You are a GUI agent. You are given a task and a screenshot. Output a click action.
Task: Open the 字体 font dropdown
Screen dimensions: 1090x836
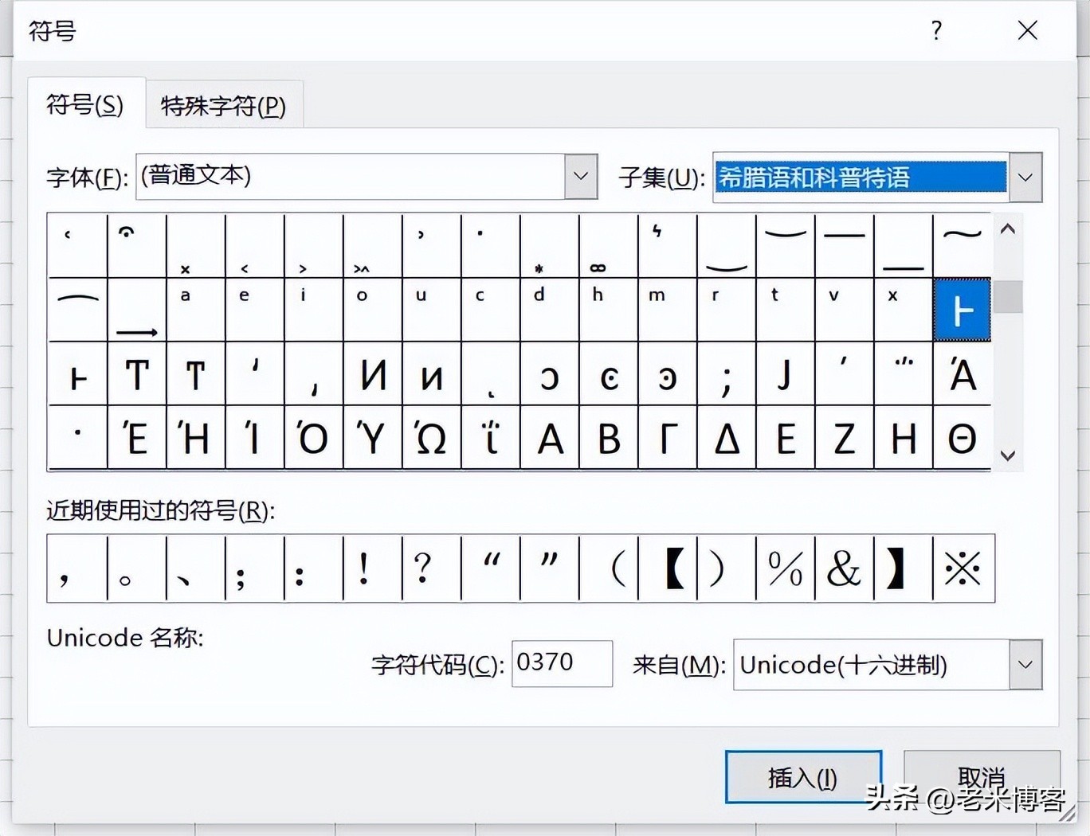pos(581,176)
